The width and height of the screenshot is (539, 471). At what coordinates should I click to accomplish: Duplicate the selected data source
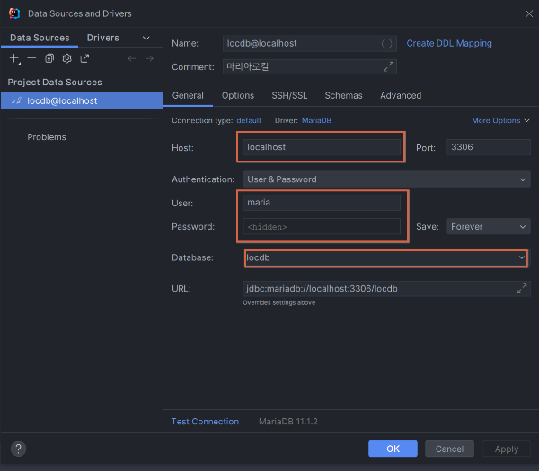tap(49, 58)
